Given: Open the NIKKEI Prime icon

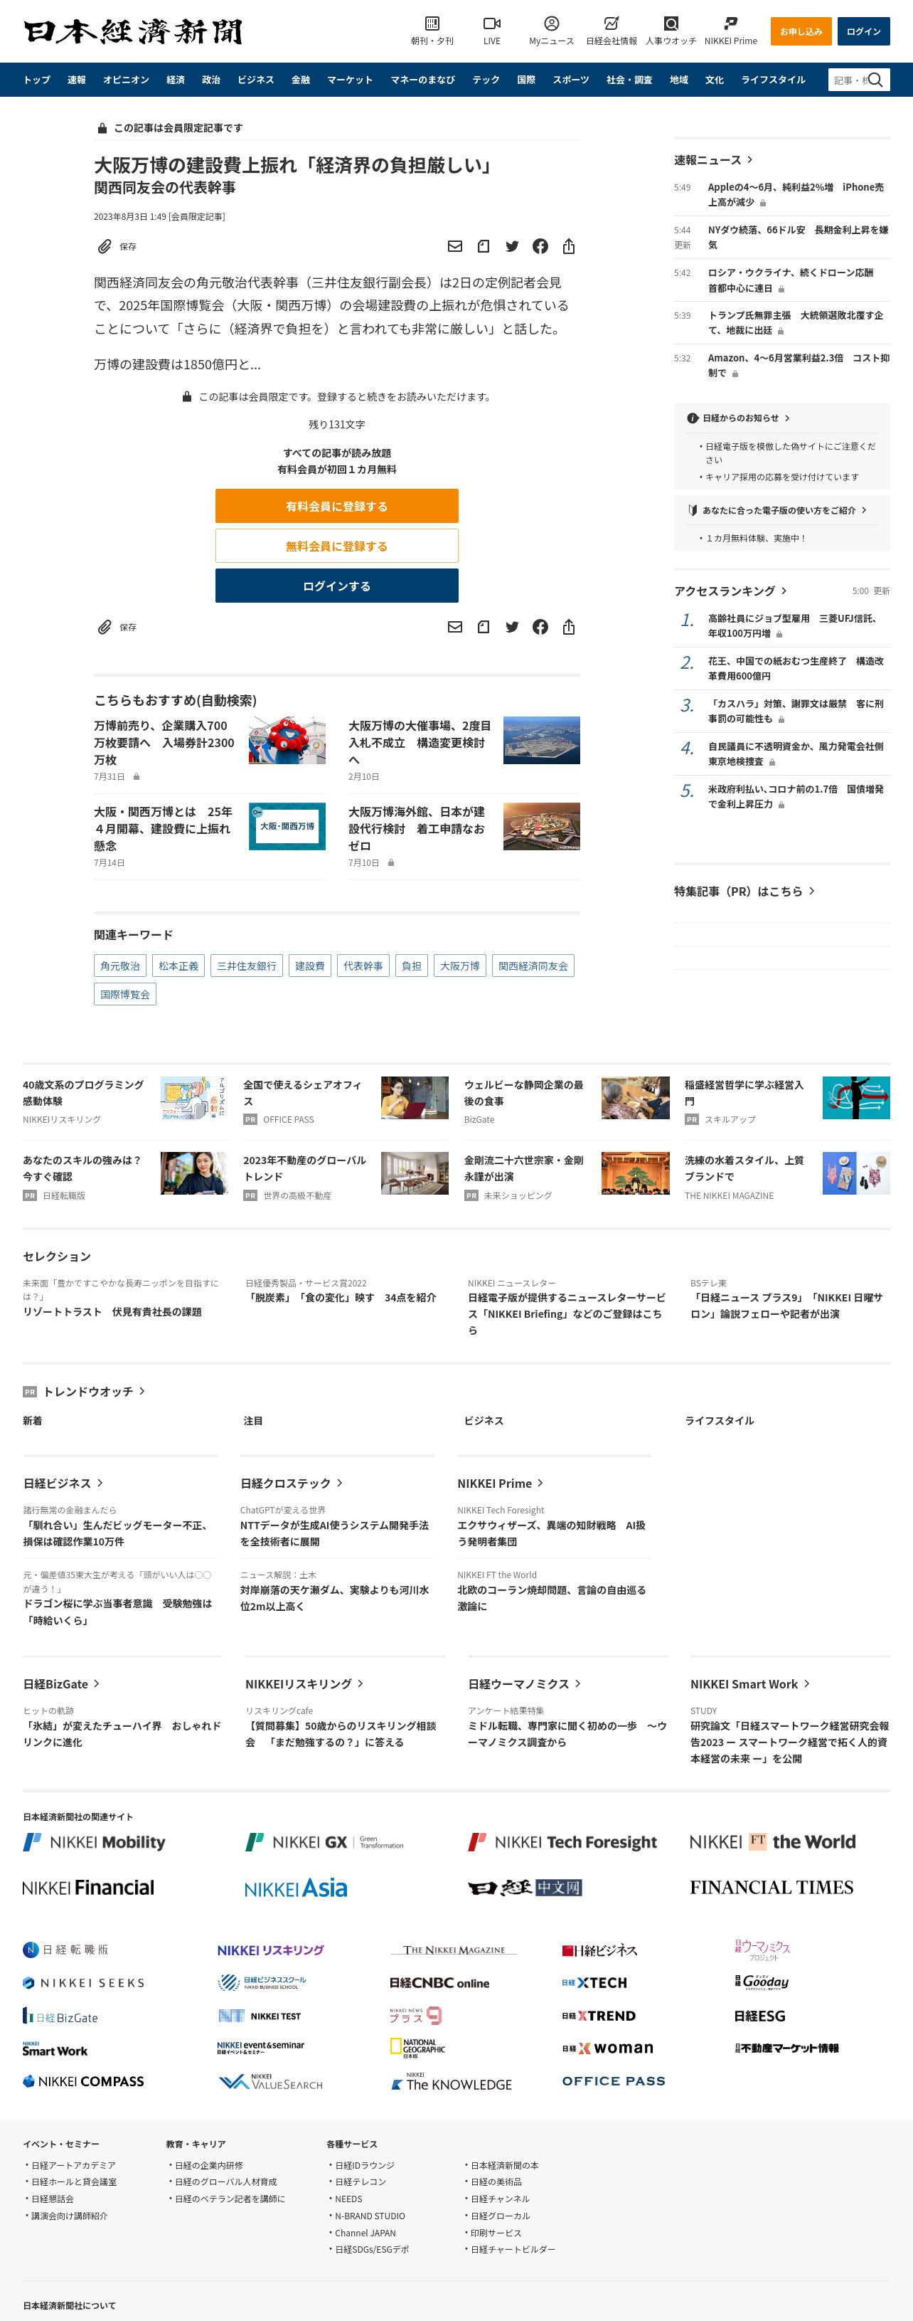Looking at the screenshot, I should [730, 24].
